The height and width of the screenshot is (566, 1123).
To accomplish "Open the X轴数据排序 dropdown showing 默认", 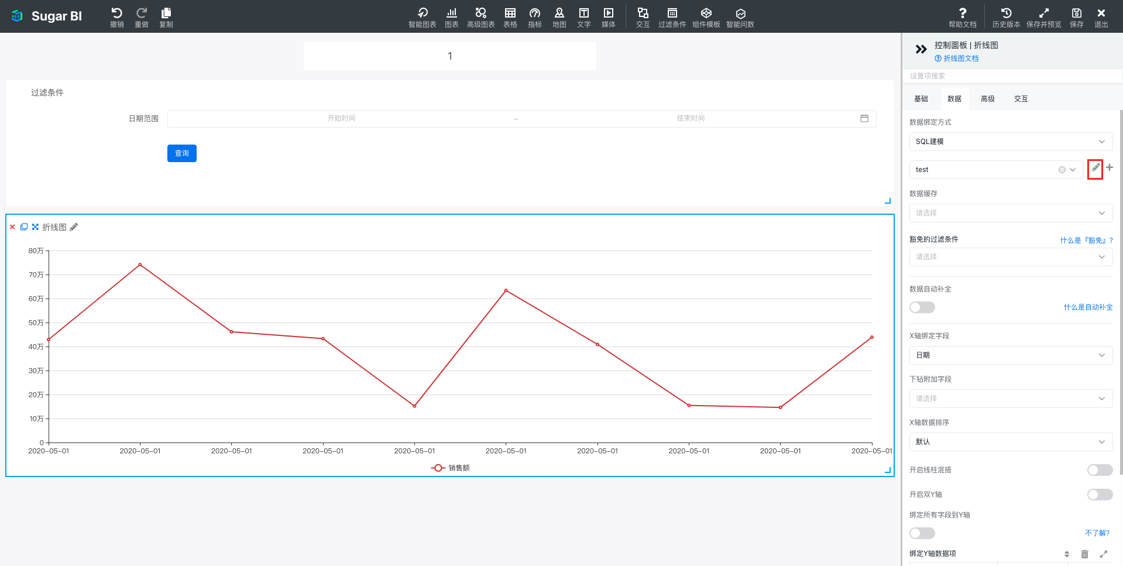I will coord(1011,442).
